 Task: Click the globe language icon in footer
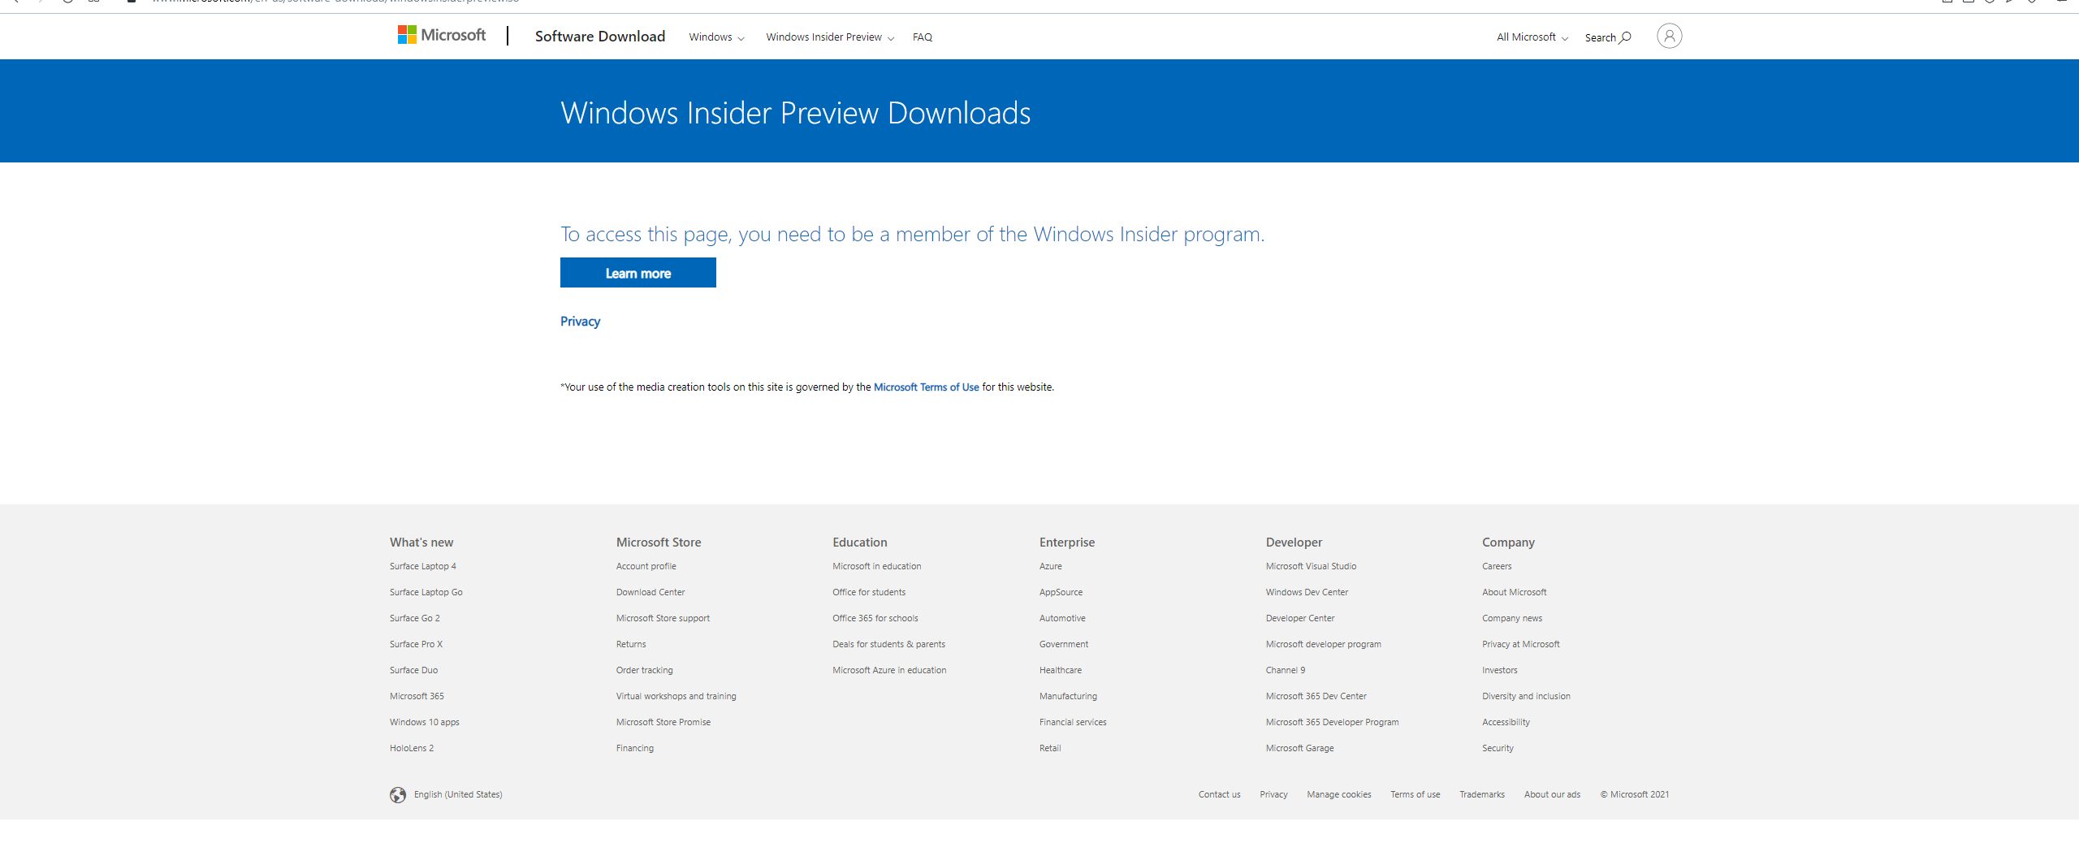[x=398, y=795]
